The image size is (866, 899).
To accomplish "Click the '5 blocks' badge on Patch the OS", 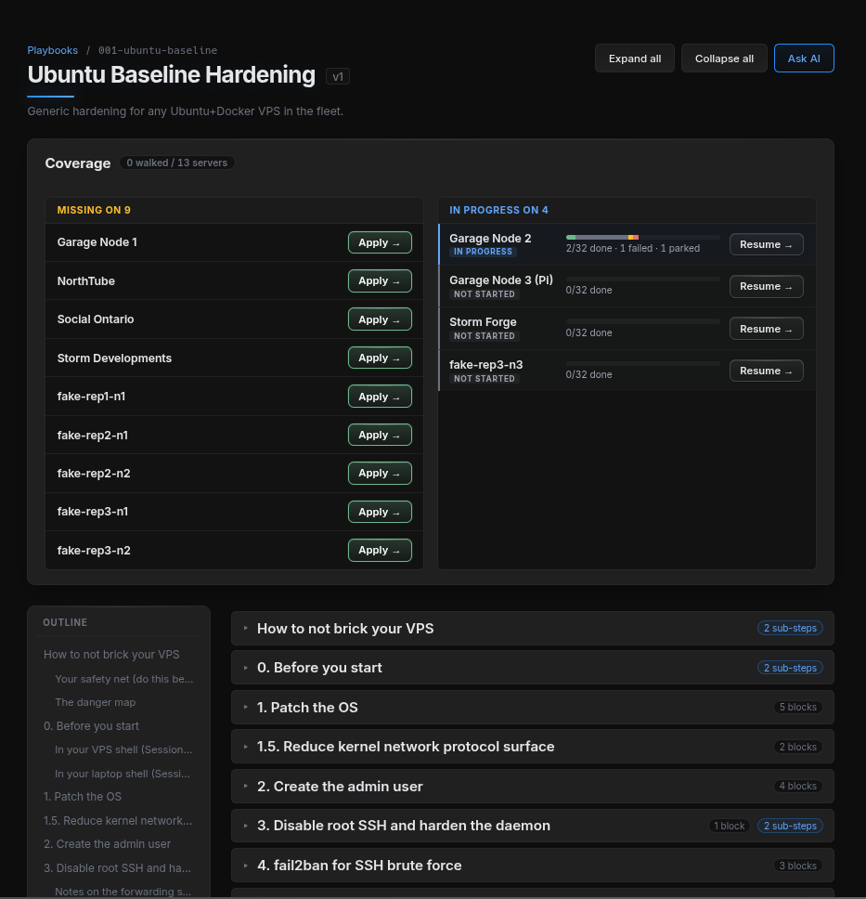I will 797,708.
